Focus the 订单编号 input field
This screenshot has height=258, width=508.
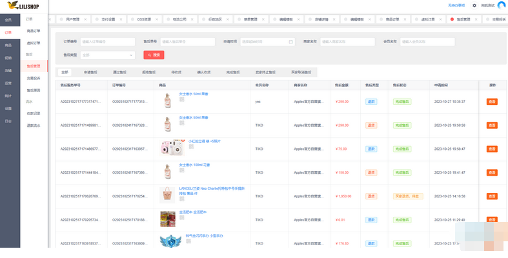tap(108, 42)
